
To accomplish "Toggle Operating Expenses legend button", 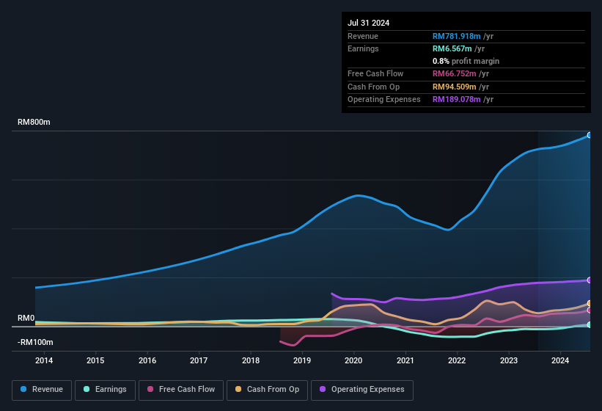I will [362, 390].
